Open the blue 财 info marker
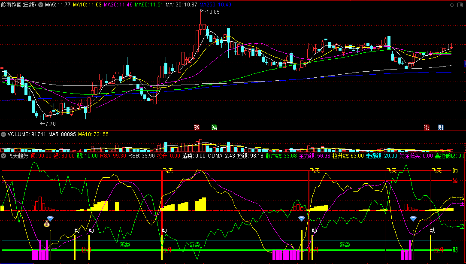466x264 pixels. [x=441, y=127]
